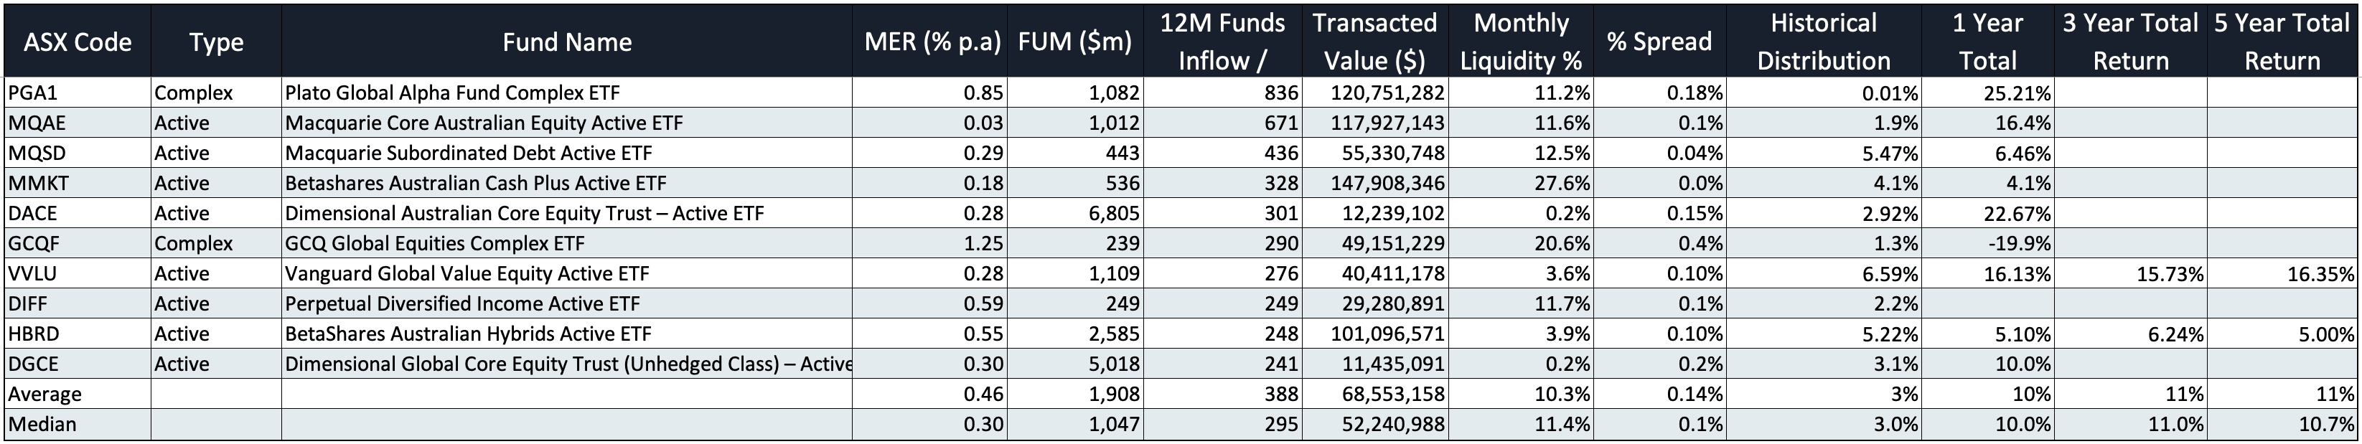Click the Monthly Liquidity % header
This screenshot has height=444, width=2362.
pyautogui.click(x=1521, y=42)
